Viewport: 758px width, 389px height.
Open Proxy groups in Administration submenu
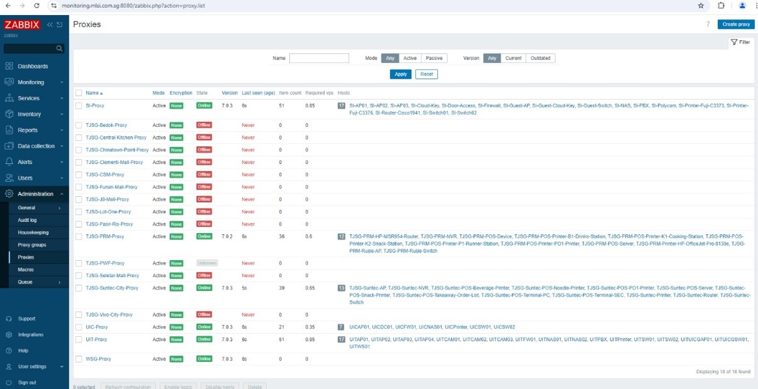pyautogui.click(x=31, y=244)
